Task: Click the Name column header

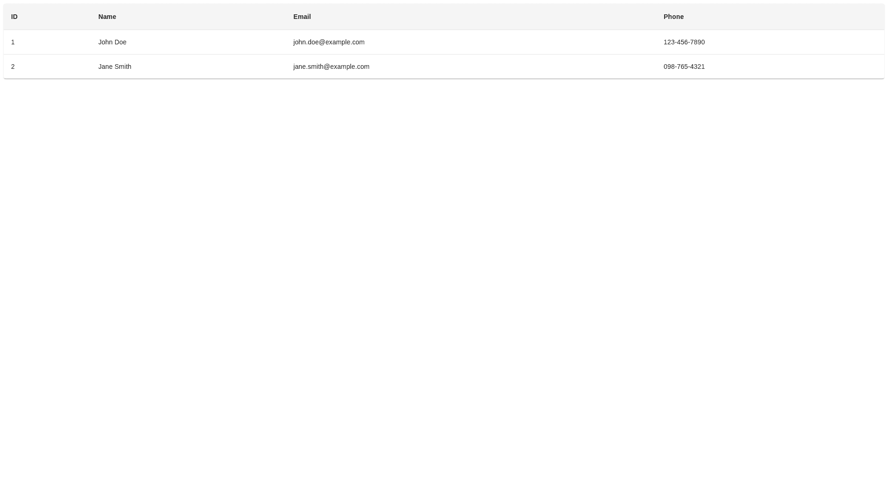Action: coord(107,17)
